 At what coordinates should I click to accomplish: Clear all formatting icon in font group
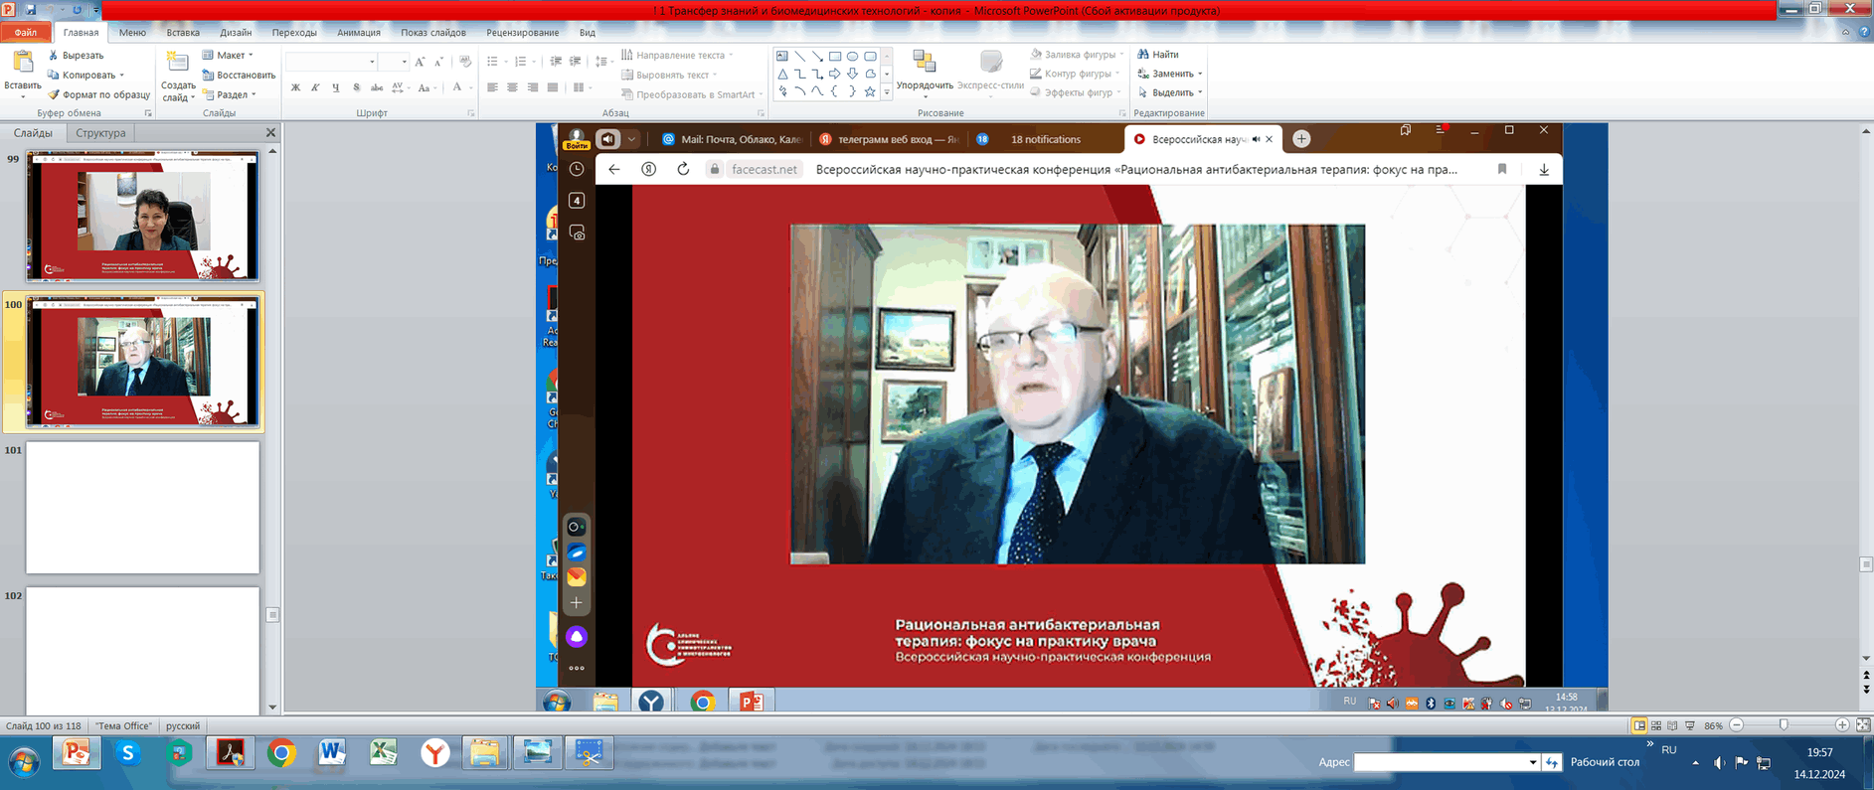465,62
